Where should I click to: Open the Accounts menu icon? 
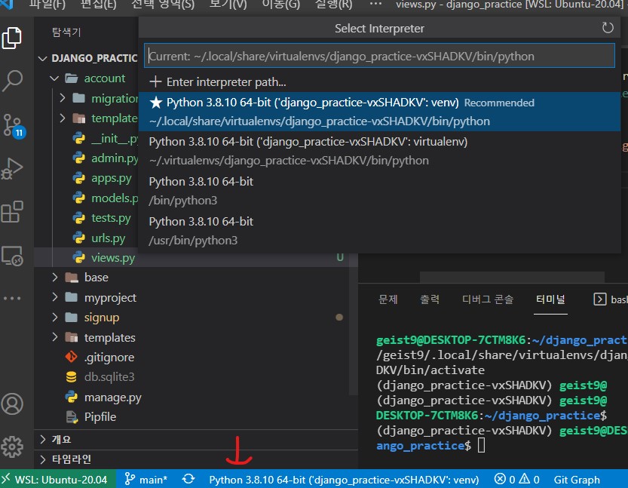(x=12, y=404)
